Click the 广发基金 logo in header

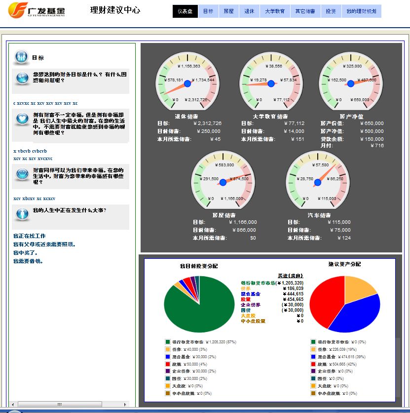pyautogui.click(x=37, y=10)
